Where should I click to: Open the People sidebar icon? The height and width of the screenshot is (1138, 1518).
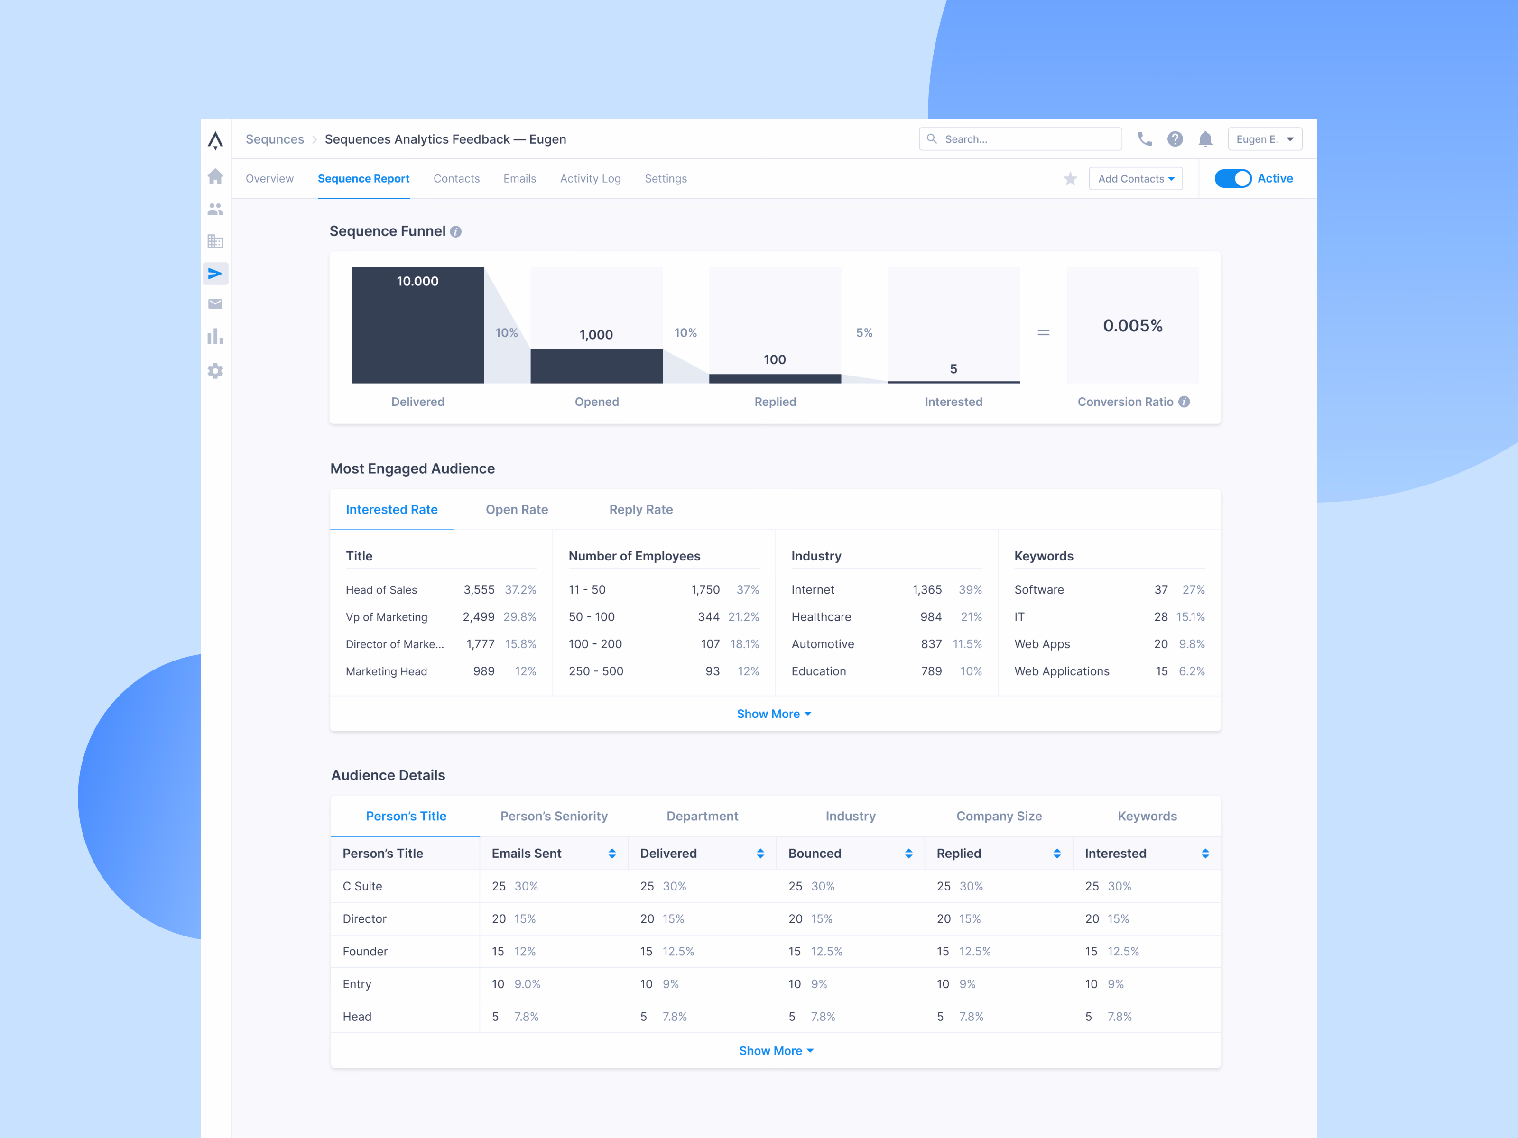click(215, 209)
